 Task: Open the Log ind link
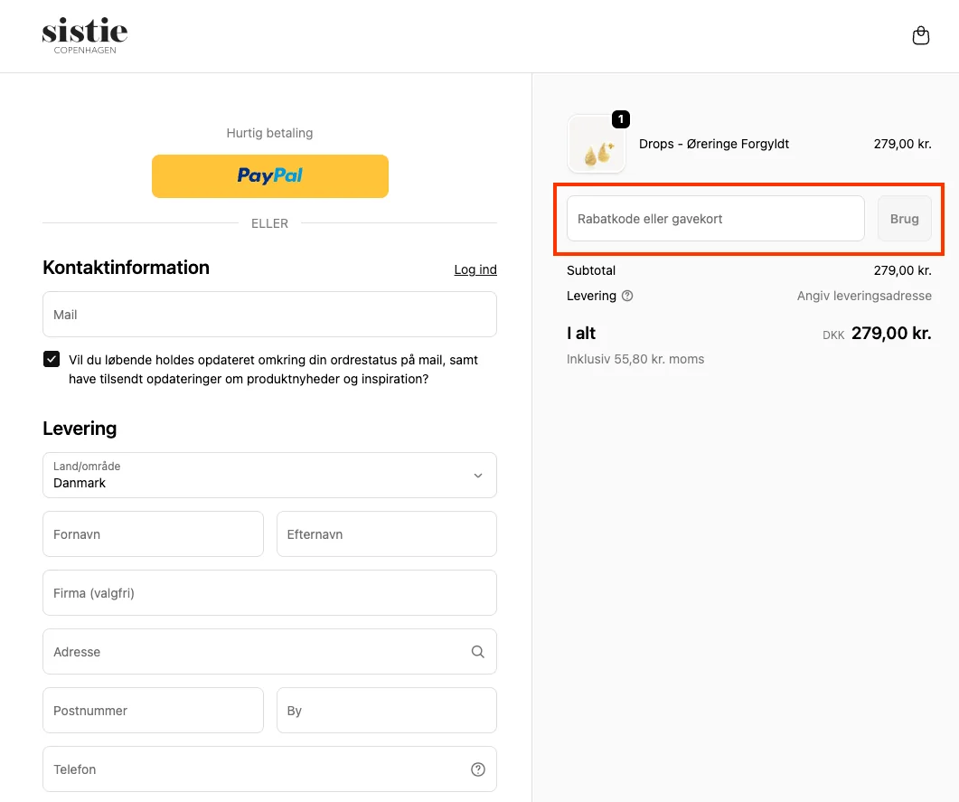(475, 269)
